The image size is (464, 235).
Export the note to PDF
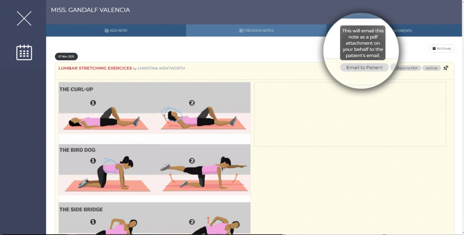[x=407, y=68]
